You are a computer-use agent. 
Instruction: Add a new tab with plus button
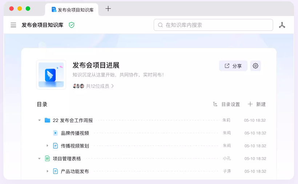coord(108,9)
